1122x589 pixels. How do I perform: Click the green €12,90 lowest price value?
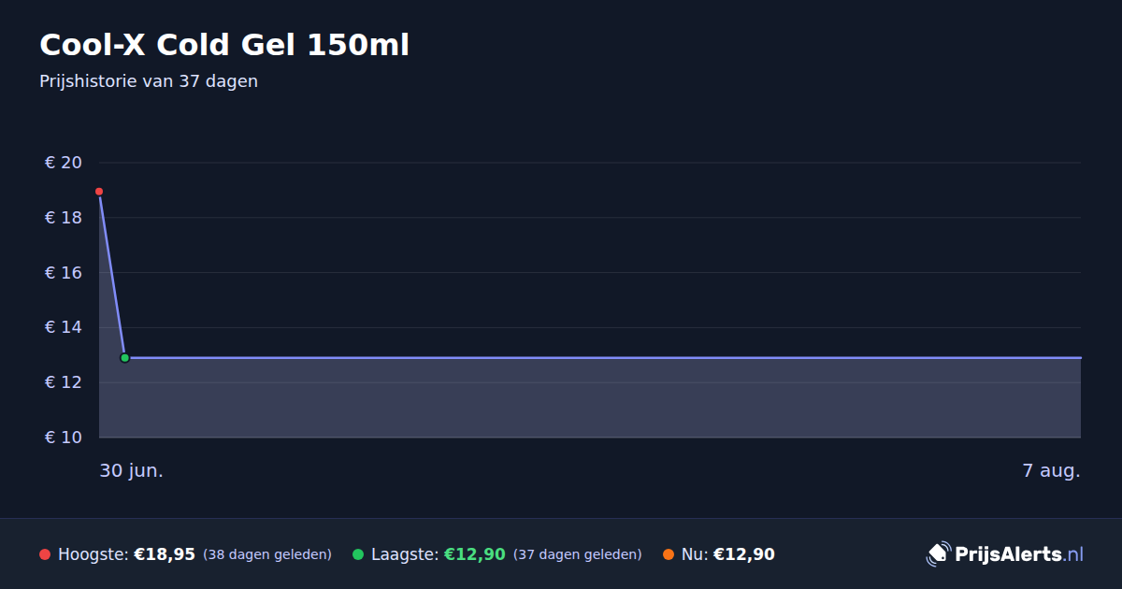point(475,554)
